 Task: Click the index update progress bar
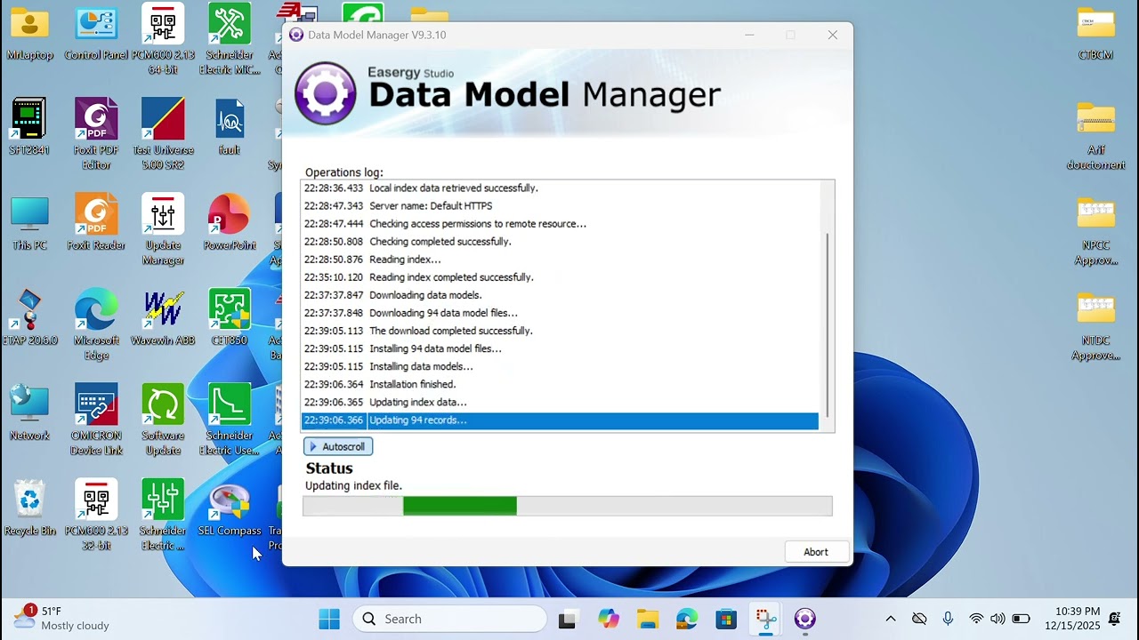click(568, 506)
